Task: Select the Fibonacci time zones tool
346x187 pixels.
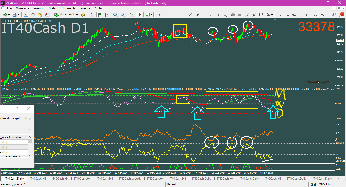Action: 261,15
